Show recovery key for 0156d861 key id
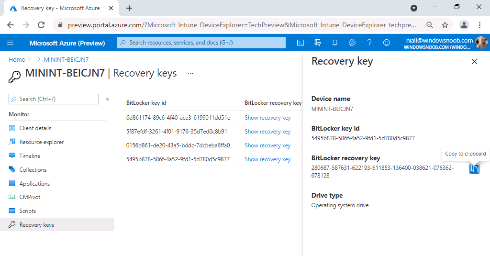This screenshot has height=256, width=490. [267, 145]
